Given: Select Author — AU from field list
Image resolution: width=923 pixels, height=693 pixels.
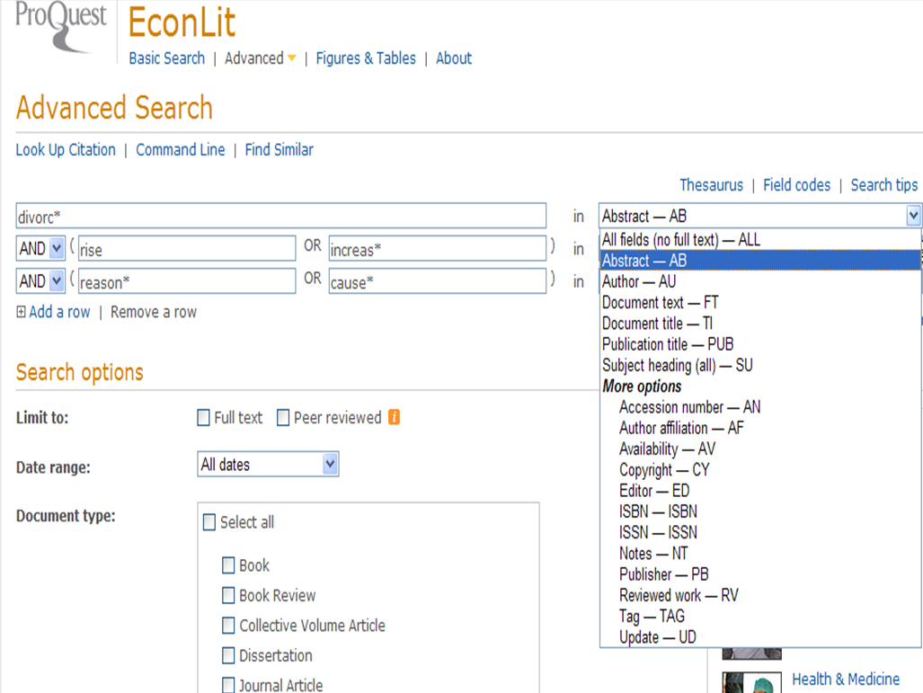Looking at the screenshot, I should click(759, 281).
